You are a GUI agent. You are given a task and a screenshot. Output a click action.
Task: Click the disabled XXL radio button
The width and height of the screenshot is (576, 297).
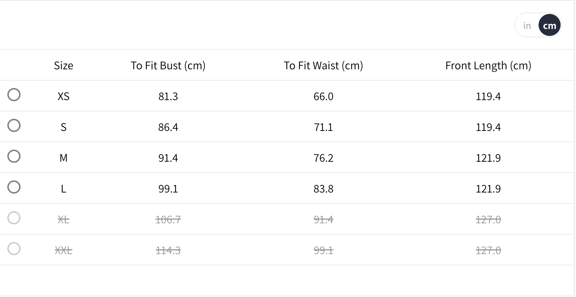[x=14, y=249]
